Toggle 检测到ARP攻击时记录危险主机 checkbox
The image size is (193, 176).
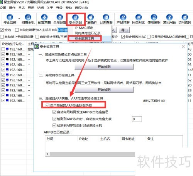click(54, 125)
